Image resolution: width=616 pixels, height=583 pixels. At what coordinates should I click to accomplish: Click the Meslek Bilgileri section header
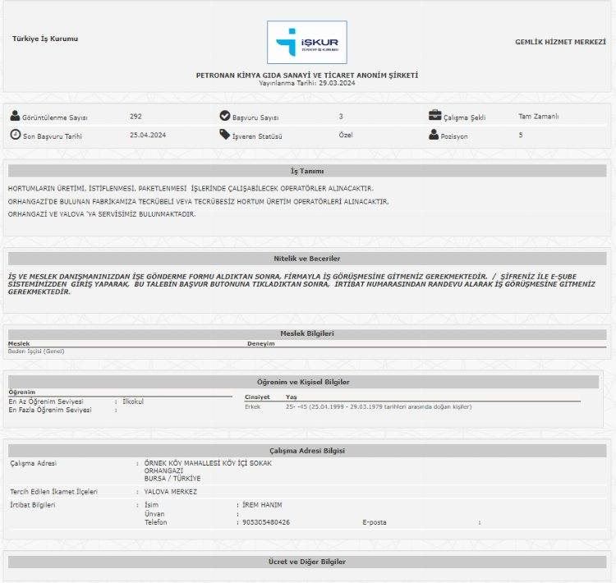(307, 333)
